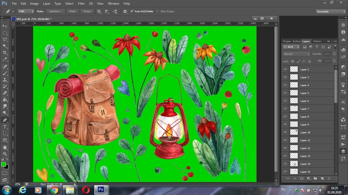Open the gear settings dropdown in options bar
348x195 pixels.
pos(125,12)
